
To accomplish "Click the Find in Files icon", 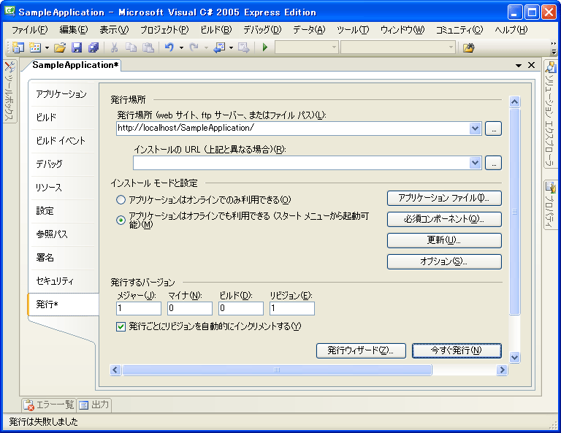I will tap(468, 47).
